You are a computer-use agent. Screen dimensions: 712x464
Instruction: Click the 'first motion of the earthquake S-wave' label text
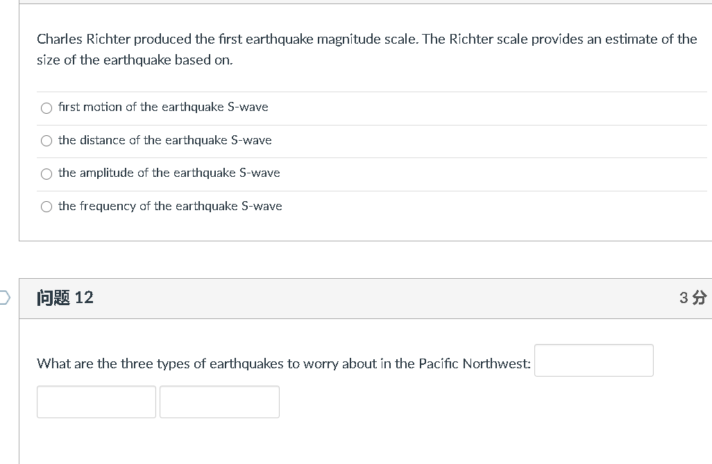pos(163,107)
